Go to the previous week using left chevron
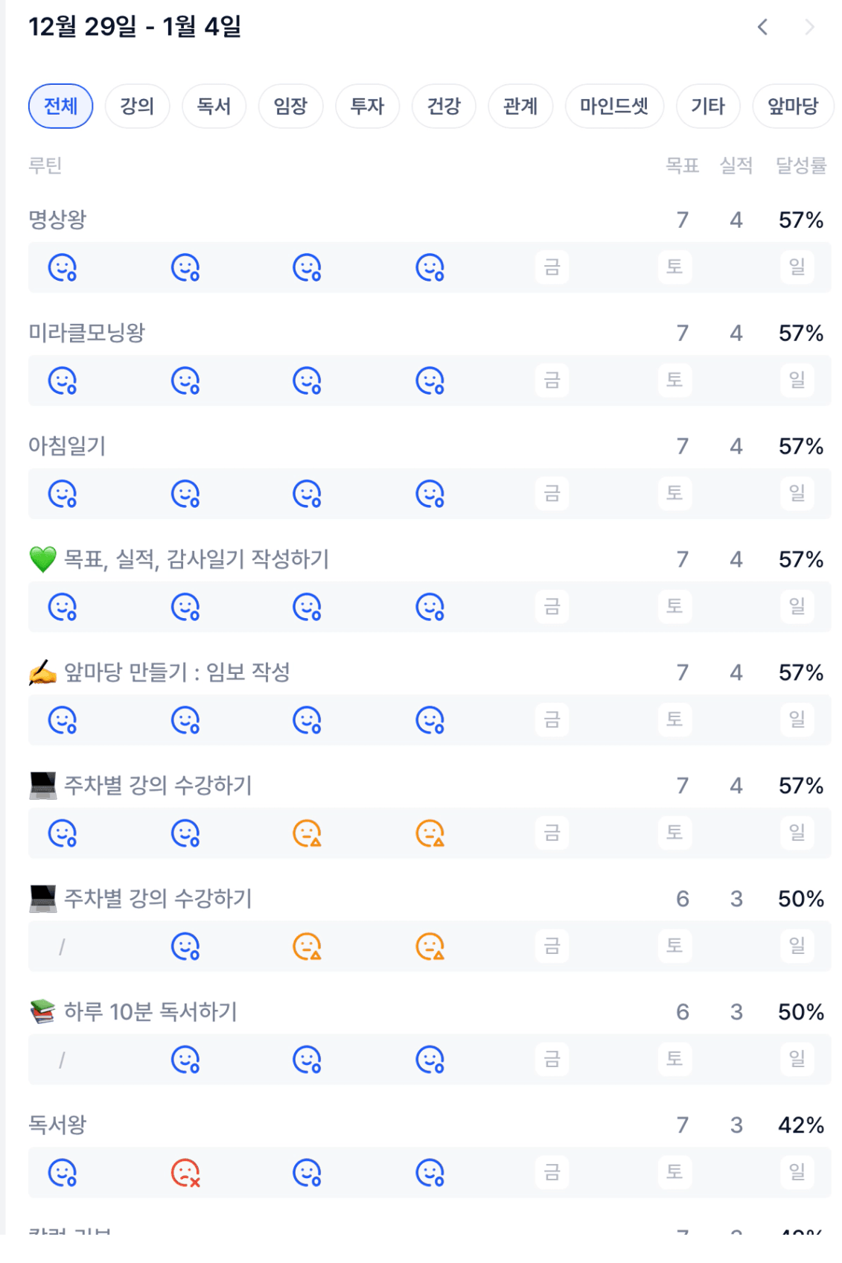This screenshot has width=842, height=1263. [762, 28]
